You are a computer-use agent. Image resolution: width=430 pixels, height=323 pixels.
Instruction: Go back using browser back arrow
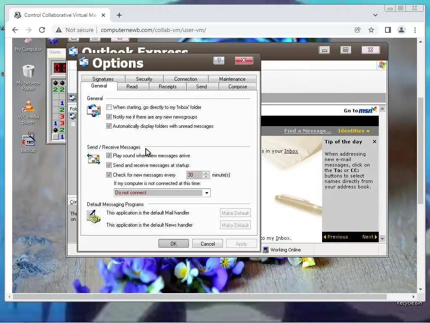[15, 30]
